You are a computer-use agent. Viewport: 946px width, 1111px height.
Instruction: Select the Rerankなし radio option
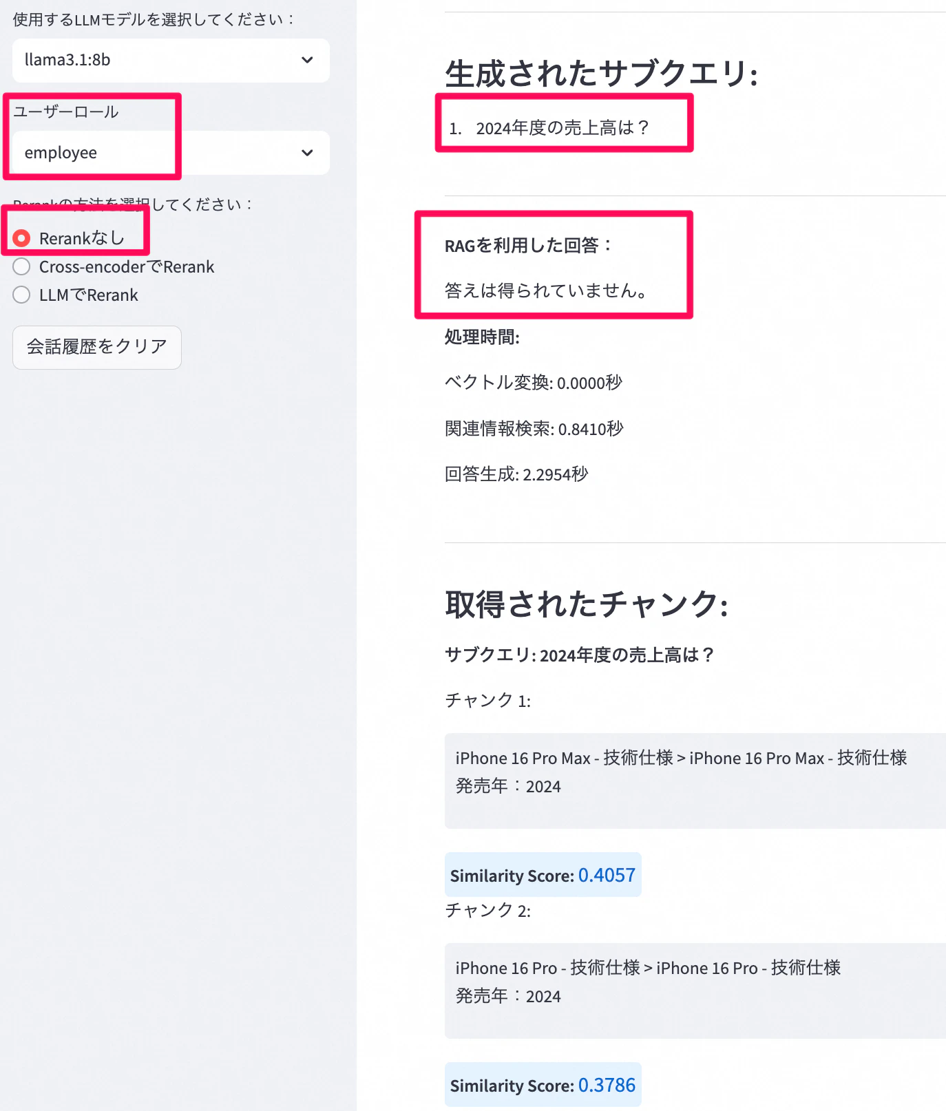click(x=69, y=238)
